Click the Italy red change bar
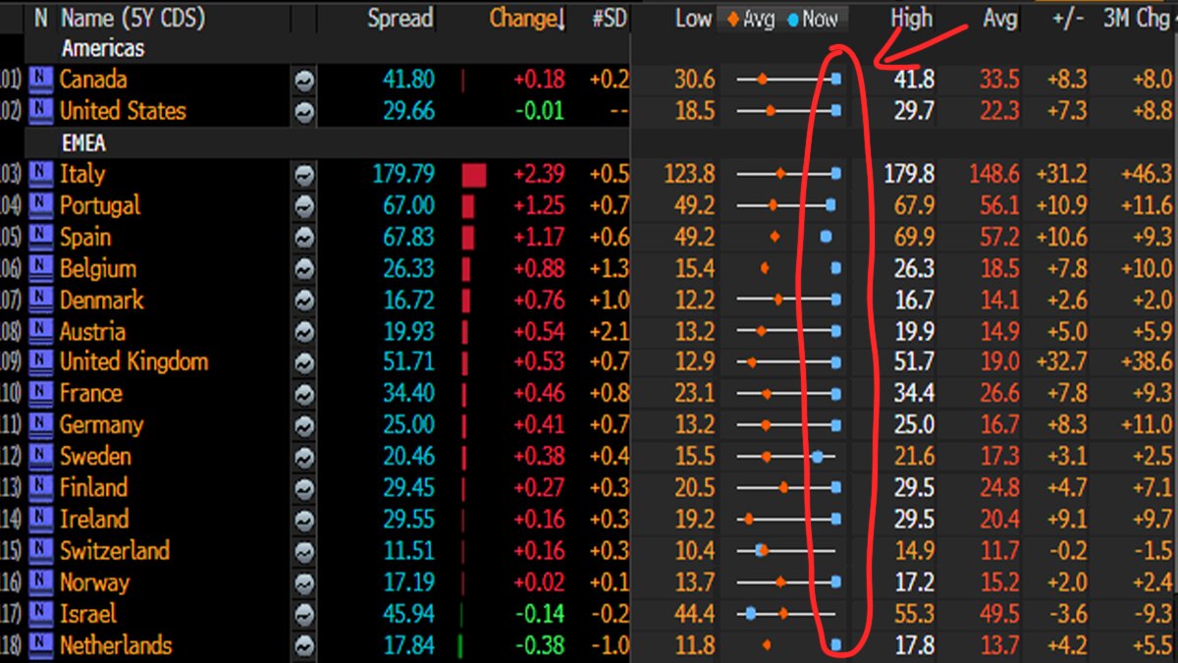1178x663 pixels. coord(474,175)
